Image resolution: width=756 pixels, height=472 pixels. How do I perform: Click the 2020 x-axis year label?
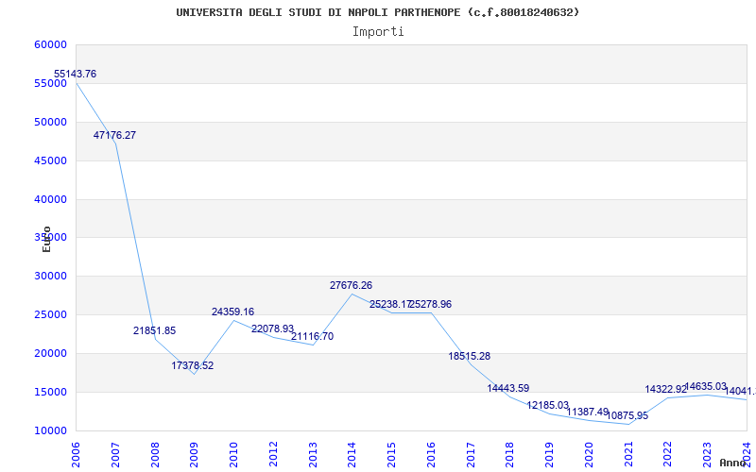point(589,455)
